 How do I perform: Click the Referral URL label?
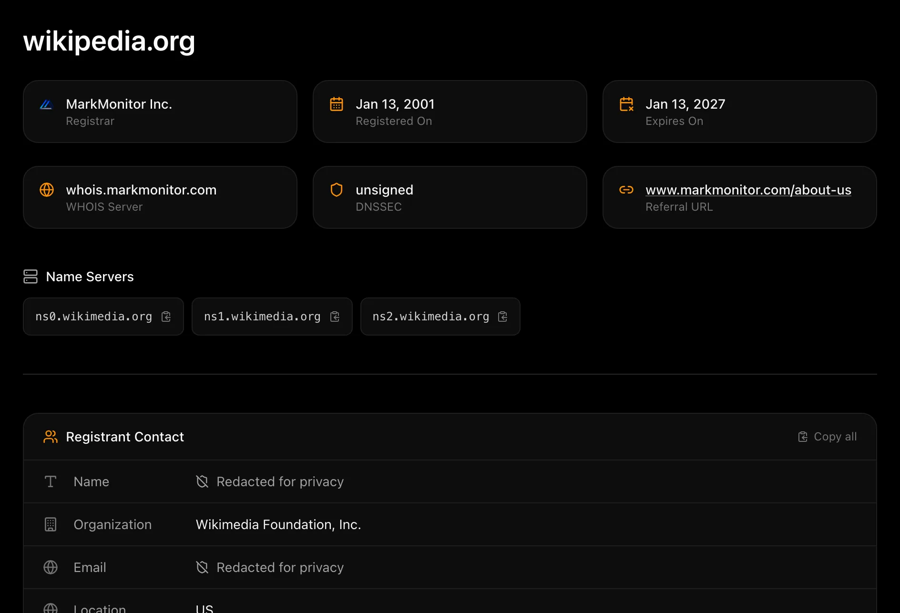tap(679, 207)
